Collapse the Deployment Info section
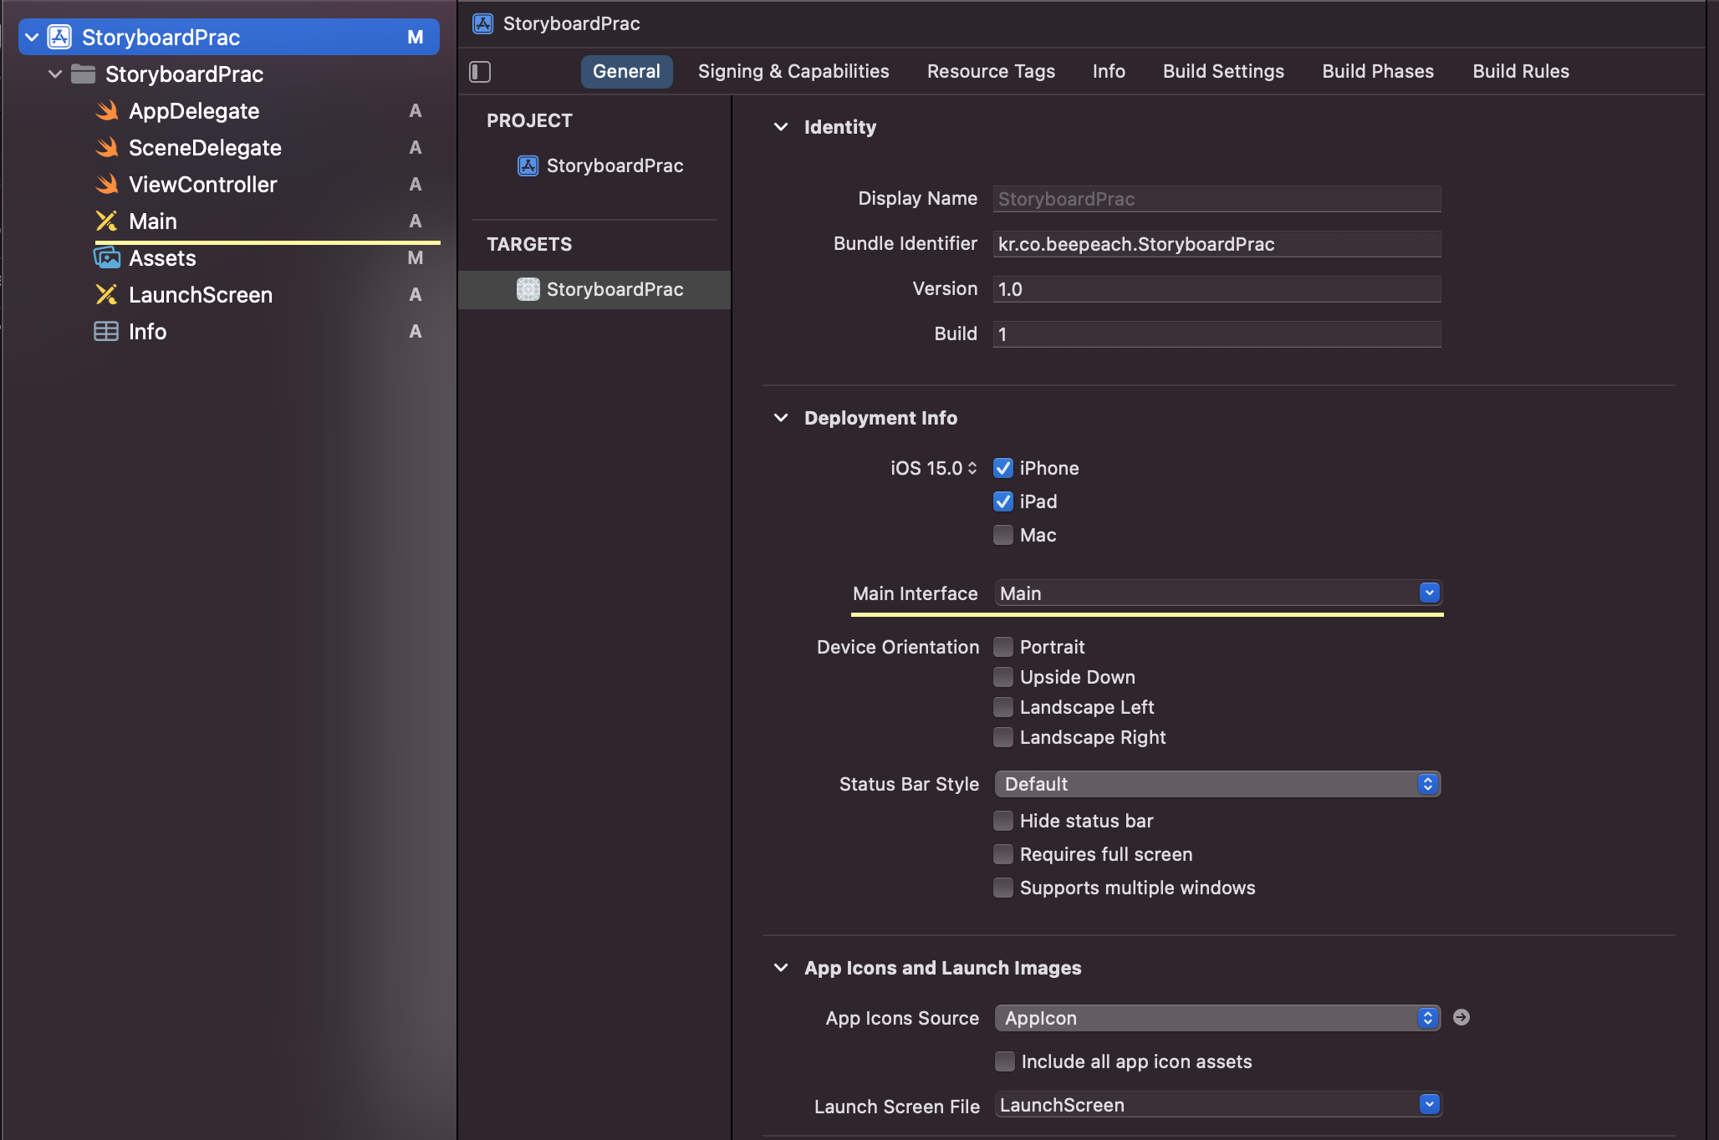 click(x=781, y=418)
